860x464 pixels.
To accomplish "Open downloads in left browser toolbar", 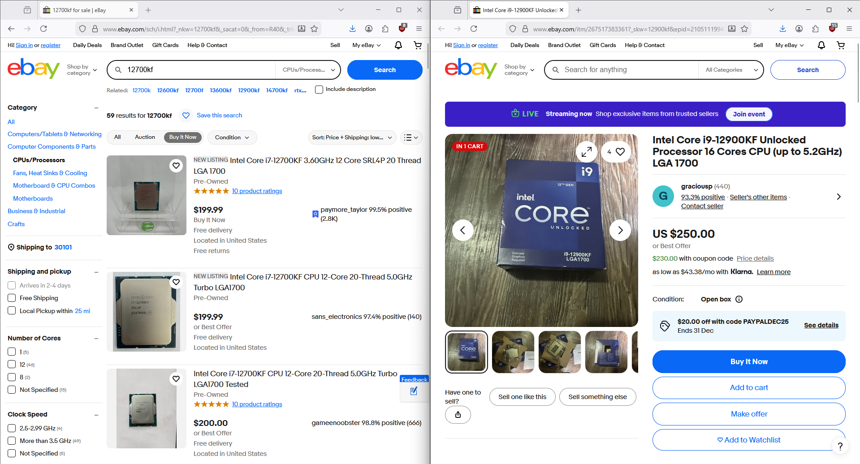I will (x=353, y=29).
